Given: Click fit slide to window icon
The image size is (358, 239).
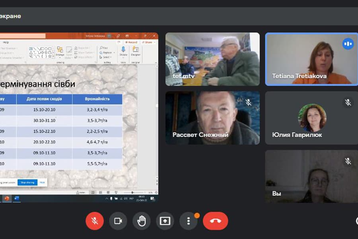Looking at the screenshot, I should pos(156,192).
